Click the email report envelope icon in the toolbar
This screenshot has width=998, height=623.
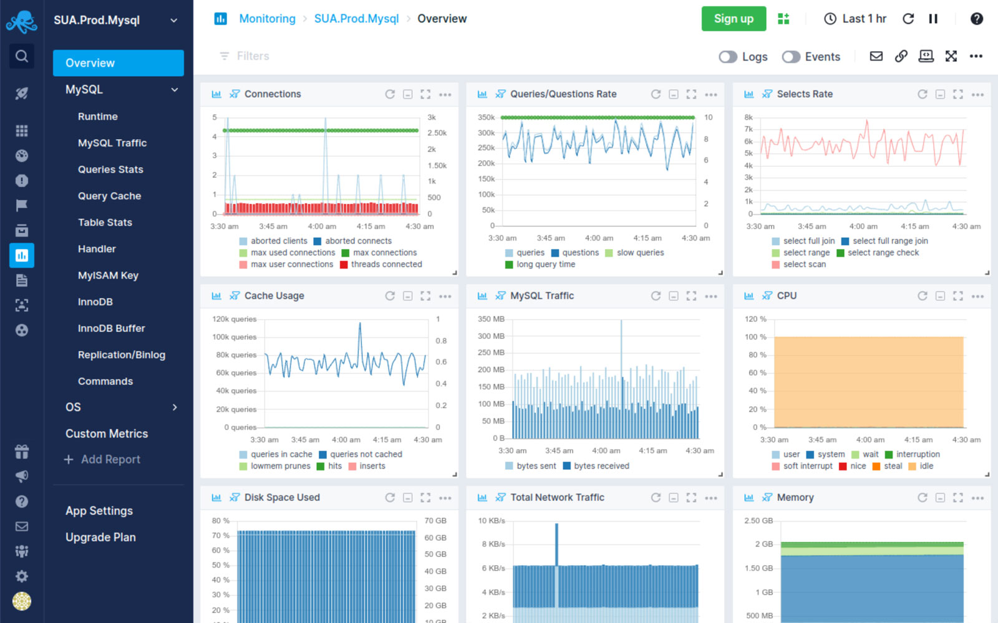click(876, 57)
